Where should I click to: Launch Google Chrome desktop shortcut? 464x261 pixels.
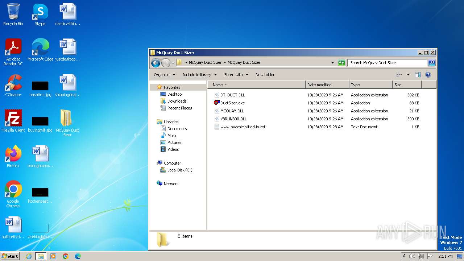tap(13, 194)
